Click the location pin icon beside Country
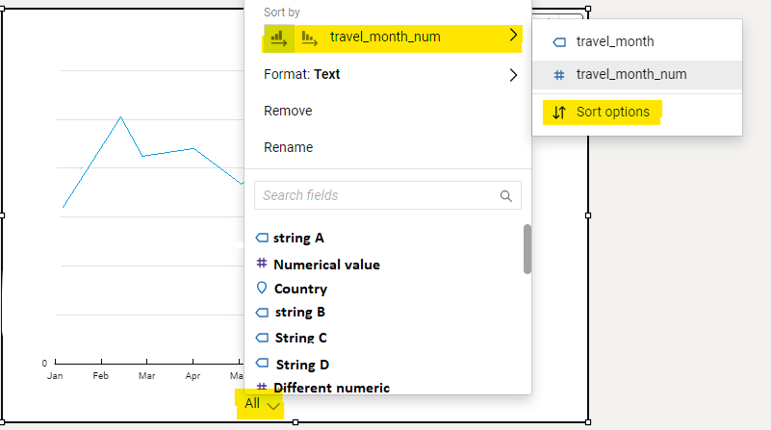771x430 pixels. point(261,288)
